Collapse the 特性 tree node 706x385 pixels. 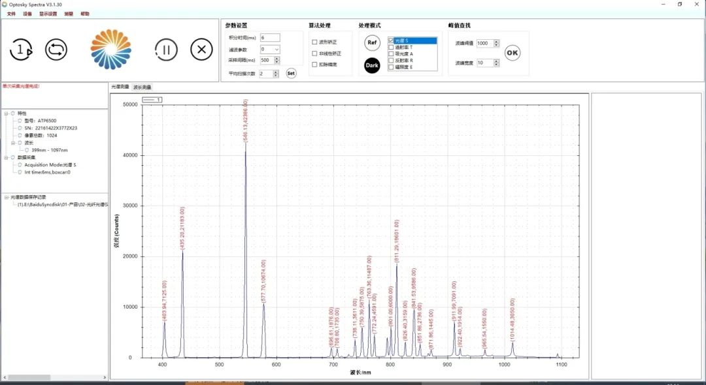tap(6, 114)
